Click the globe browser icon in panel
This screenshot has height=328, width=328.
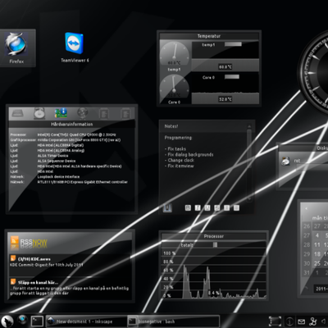pos(23,321)
